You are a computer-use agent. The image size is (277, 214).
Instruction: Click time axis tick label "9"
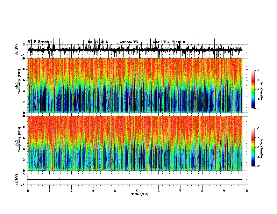[x=224, y=191]
